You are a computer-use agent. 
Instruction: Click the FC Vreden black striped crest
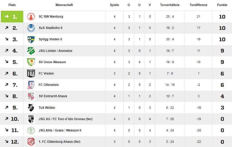(31, 73)
